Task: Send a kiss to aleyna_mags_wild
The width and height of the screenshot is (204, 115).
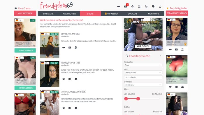Action: [x=64, y=108]
